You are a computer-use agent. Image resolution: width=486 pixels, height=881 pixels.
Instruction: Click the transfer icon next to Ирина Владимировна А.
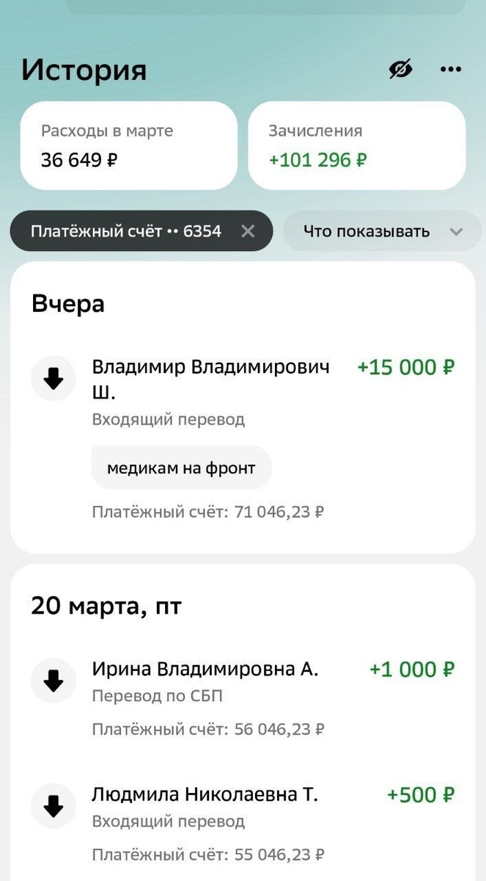[53, 680]
